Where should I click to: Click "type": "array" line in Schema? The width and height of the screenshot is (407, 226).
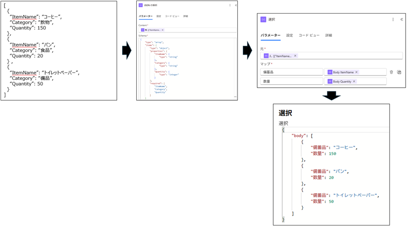(x=154, y=42)
